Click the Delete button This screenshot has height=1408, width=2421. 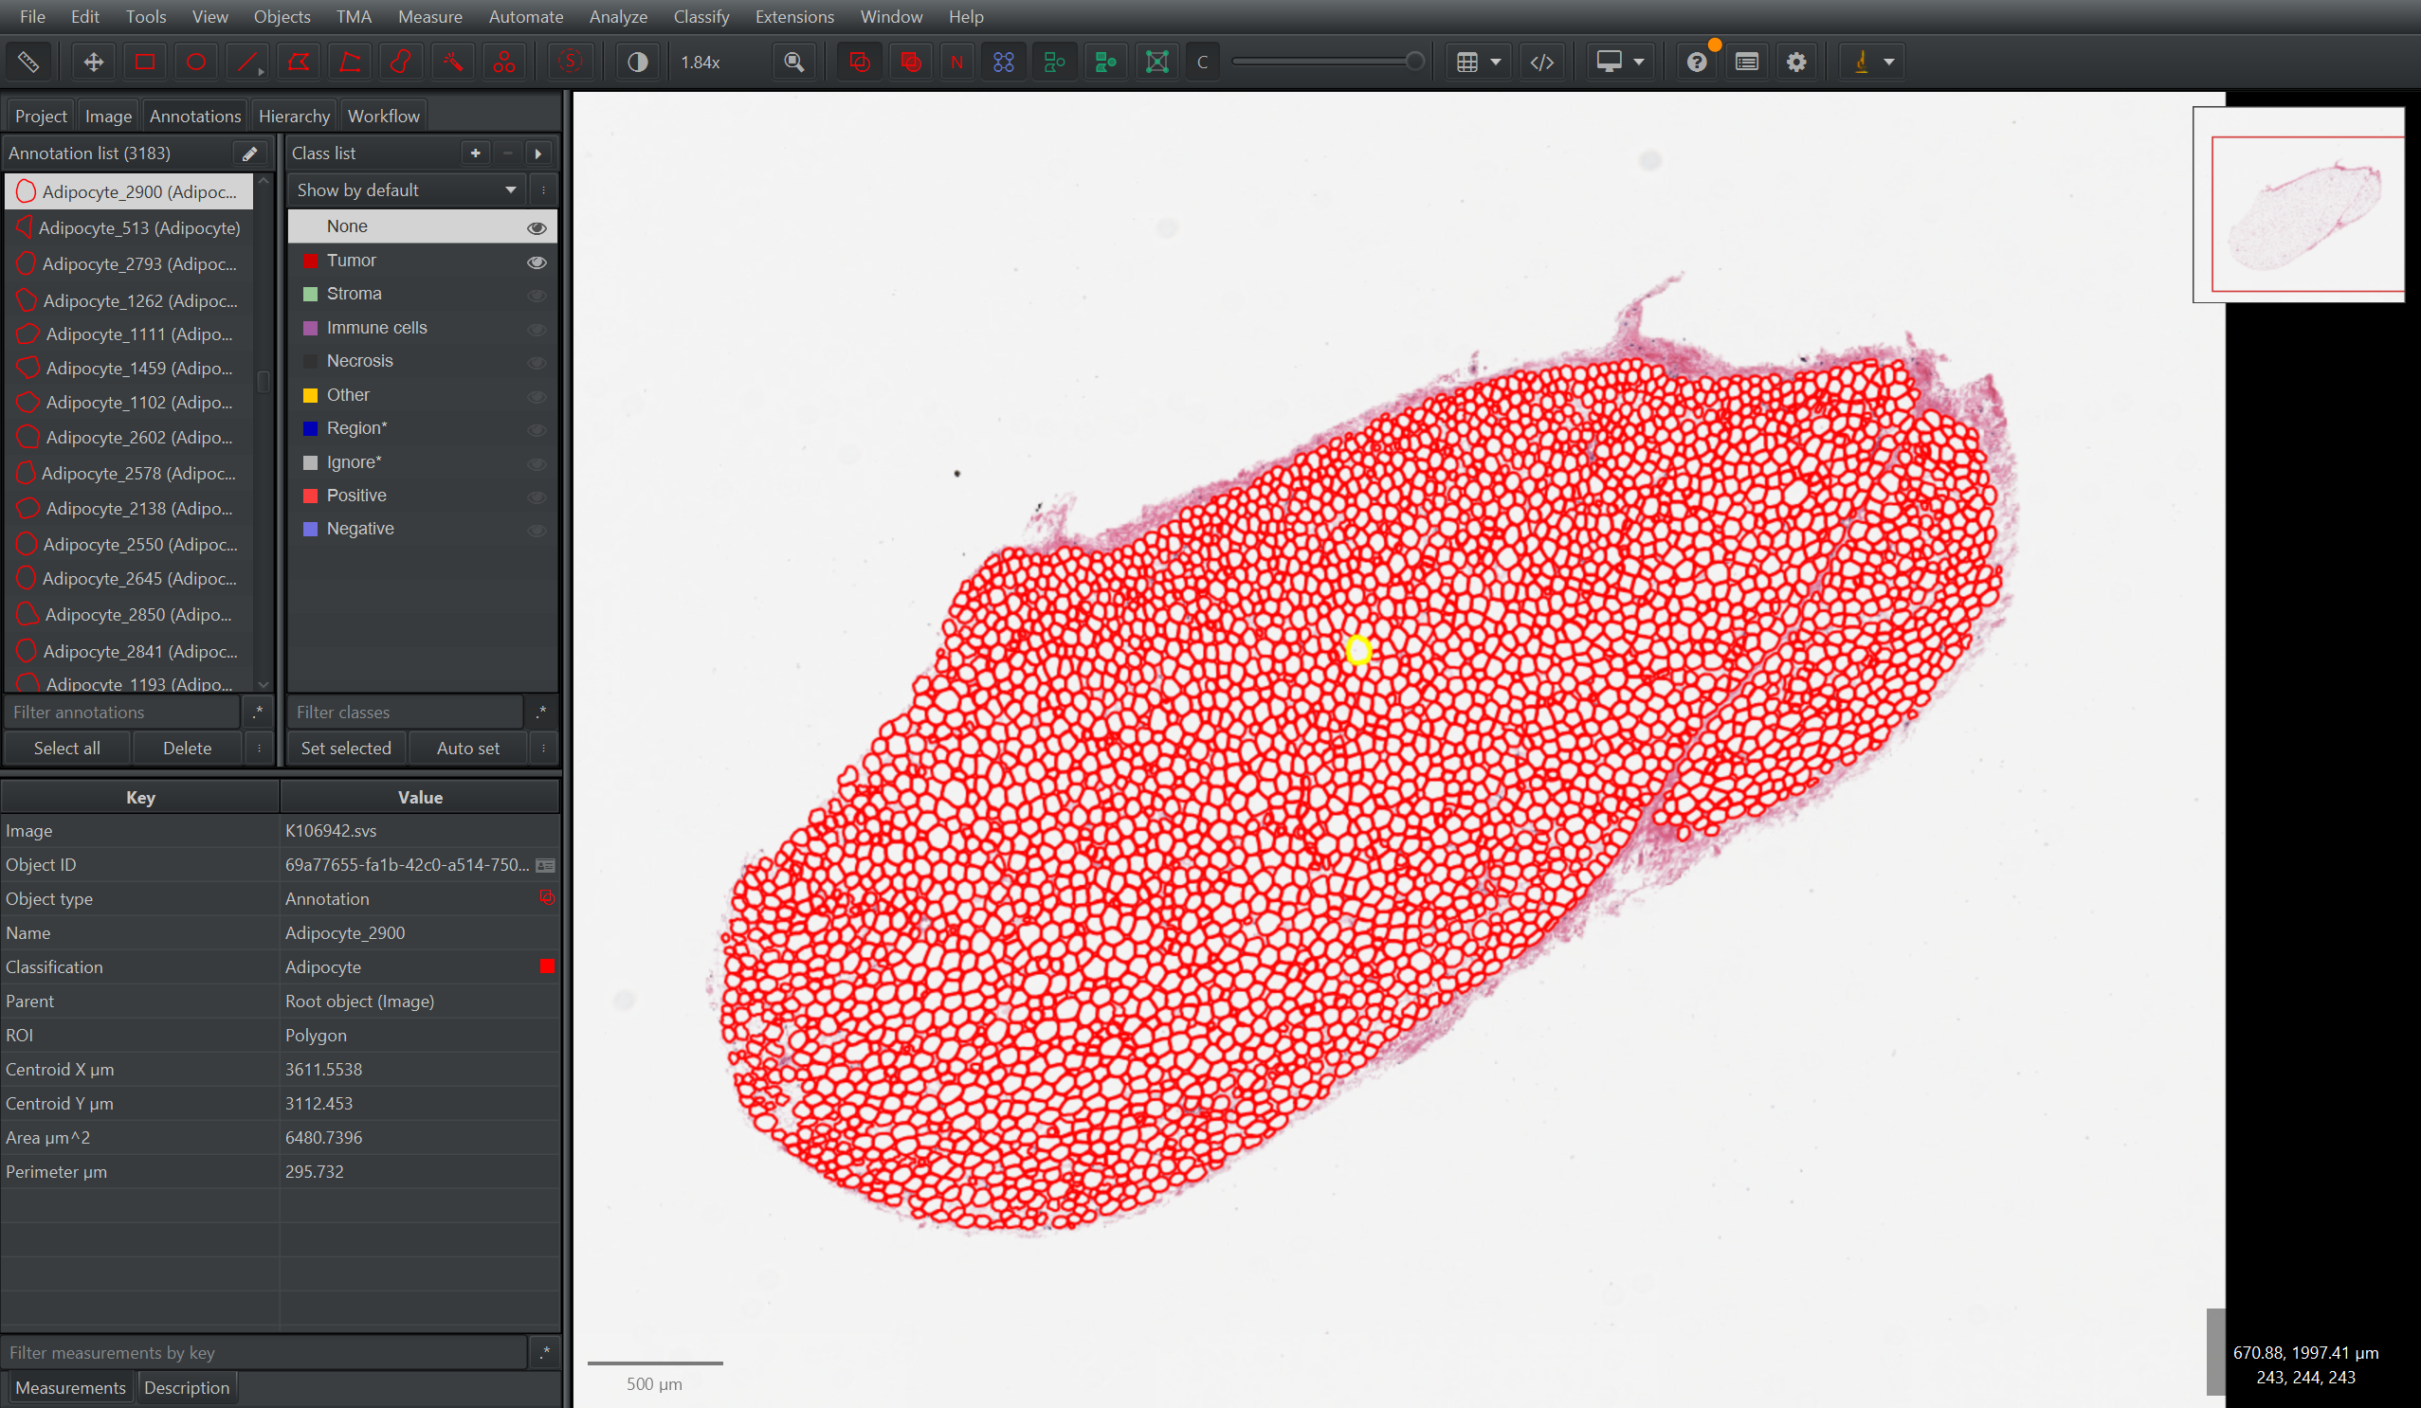pyautogui.click(x=188, y=749)
